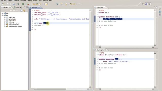Click override marker beside cle_hw.php line 4
Viewport: 162px width, 91px height.
95,59
